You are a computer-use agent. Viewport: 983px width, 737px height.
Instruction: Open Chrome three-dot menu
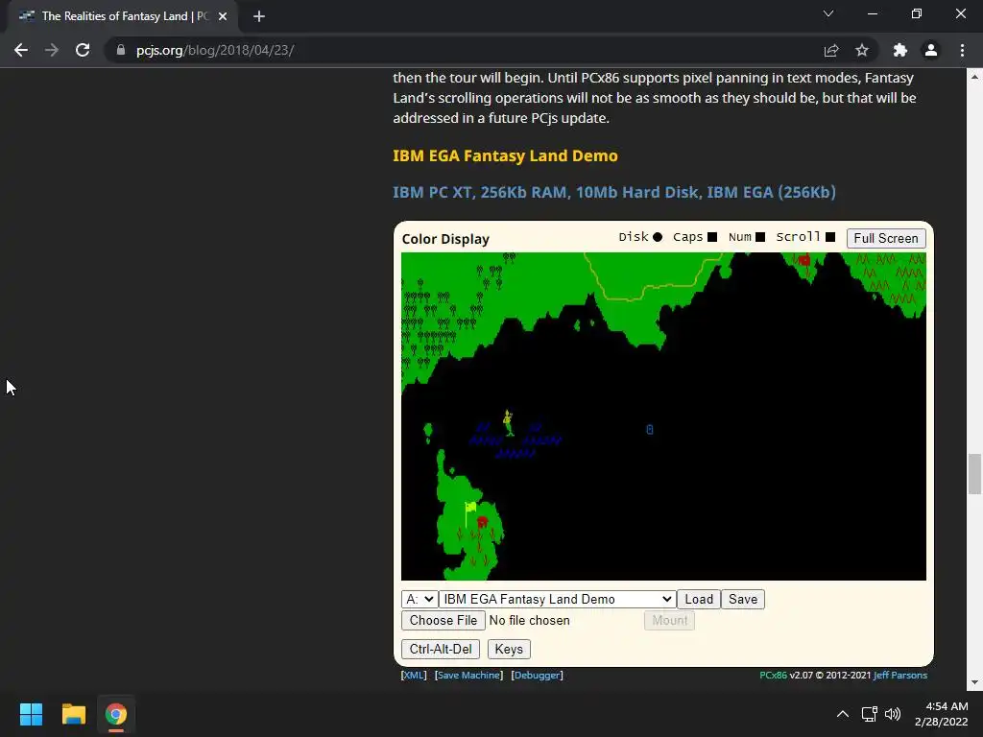click(x=962, y=50)
